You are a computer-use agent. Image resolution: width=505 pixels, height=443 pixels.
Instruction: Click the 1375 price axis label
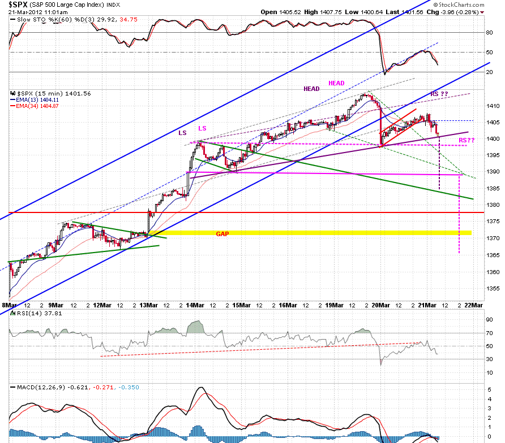point(493,221)
